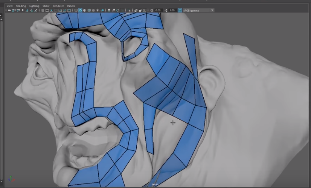Click the Select Camera icon
The image size is (311, 188).
[9, 10]
